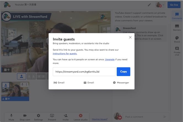This screenshot has width=183, height=122.
Task: Select the streamyard invite URL field
Action: (x=84, y=72)
